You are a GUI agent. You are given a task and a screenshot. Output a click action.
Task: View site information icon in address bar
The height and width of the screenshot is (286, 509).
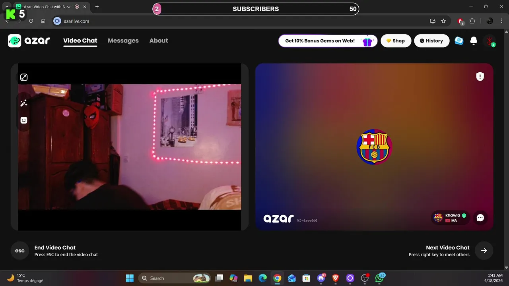58,21
